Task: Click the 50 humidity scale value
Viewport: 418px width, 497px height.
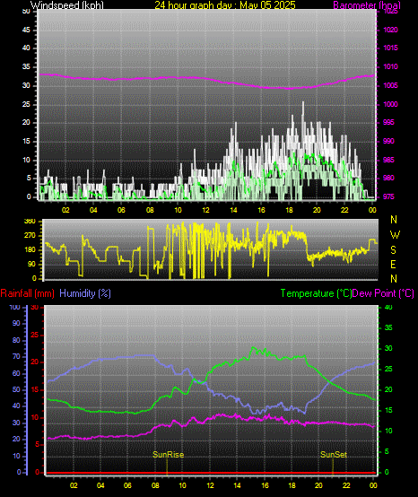Action: pos(16,389)
